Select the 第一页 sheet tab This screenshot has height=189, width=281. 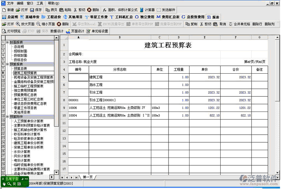coord(88,177)
